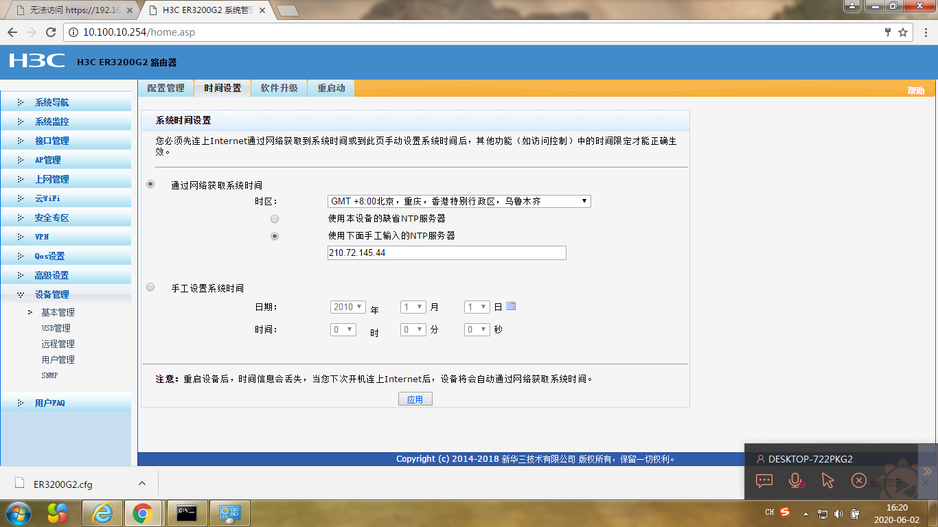Open USB管理 in the sidebar
938x527 pixels.
56,328
